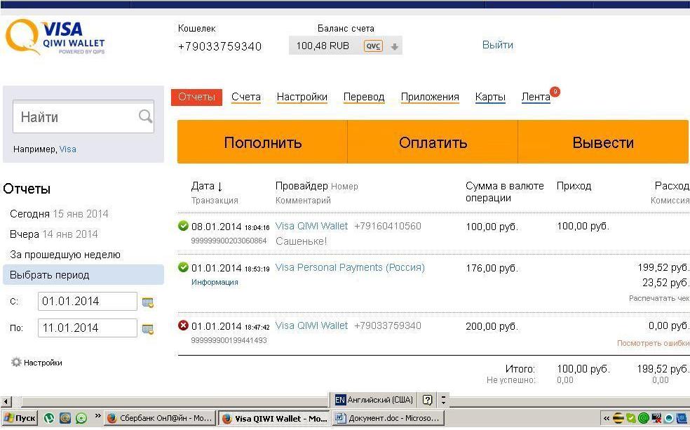Click the Пополнить button
Screen dimensions: 690x430
263,142
